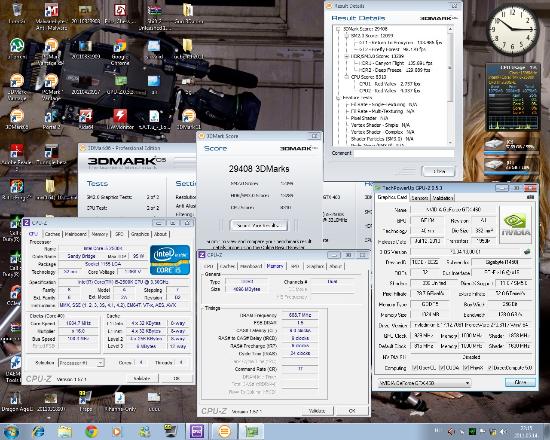Open Mainboard tab in CPU-Z processor window

click(76, 234)
